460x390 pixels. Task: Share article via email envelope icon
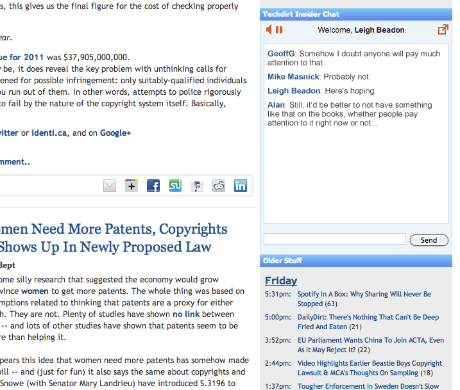pos(110,186)
